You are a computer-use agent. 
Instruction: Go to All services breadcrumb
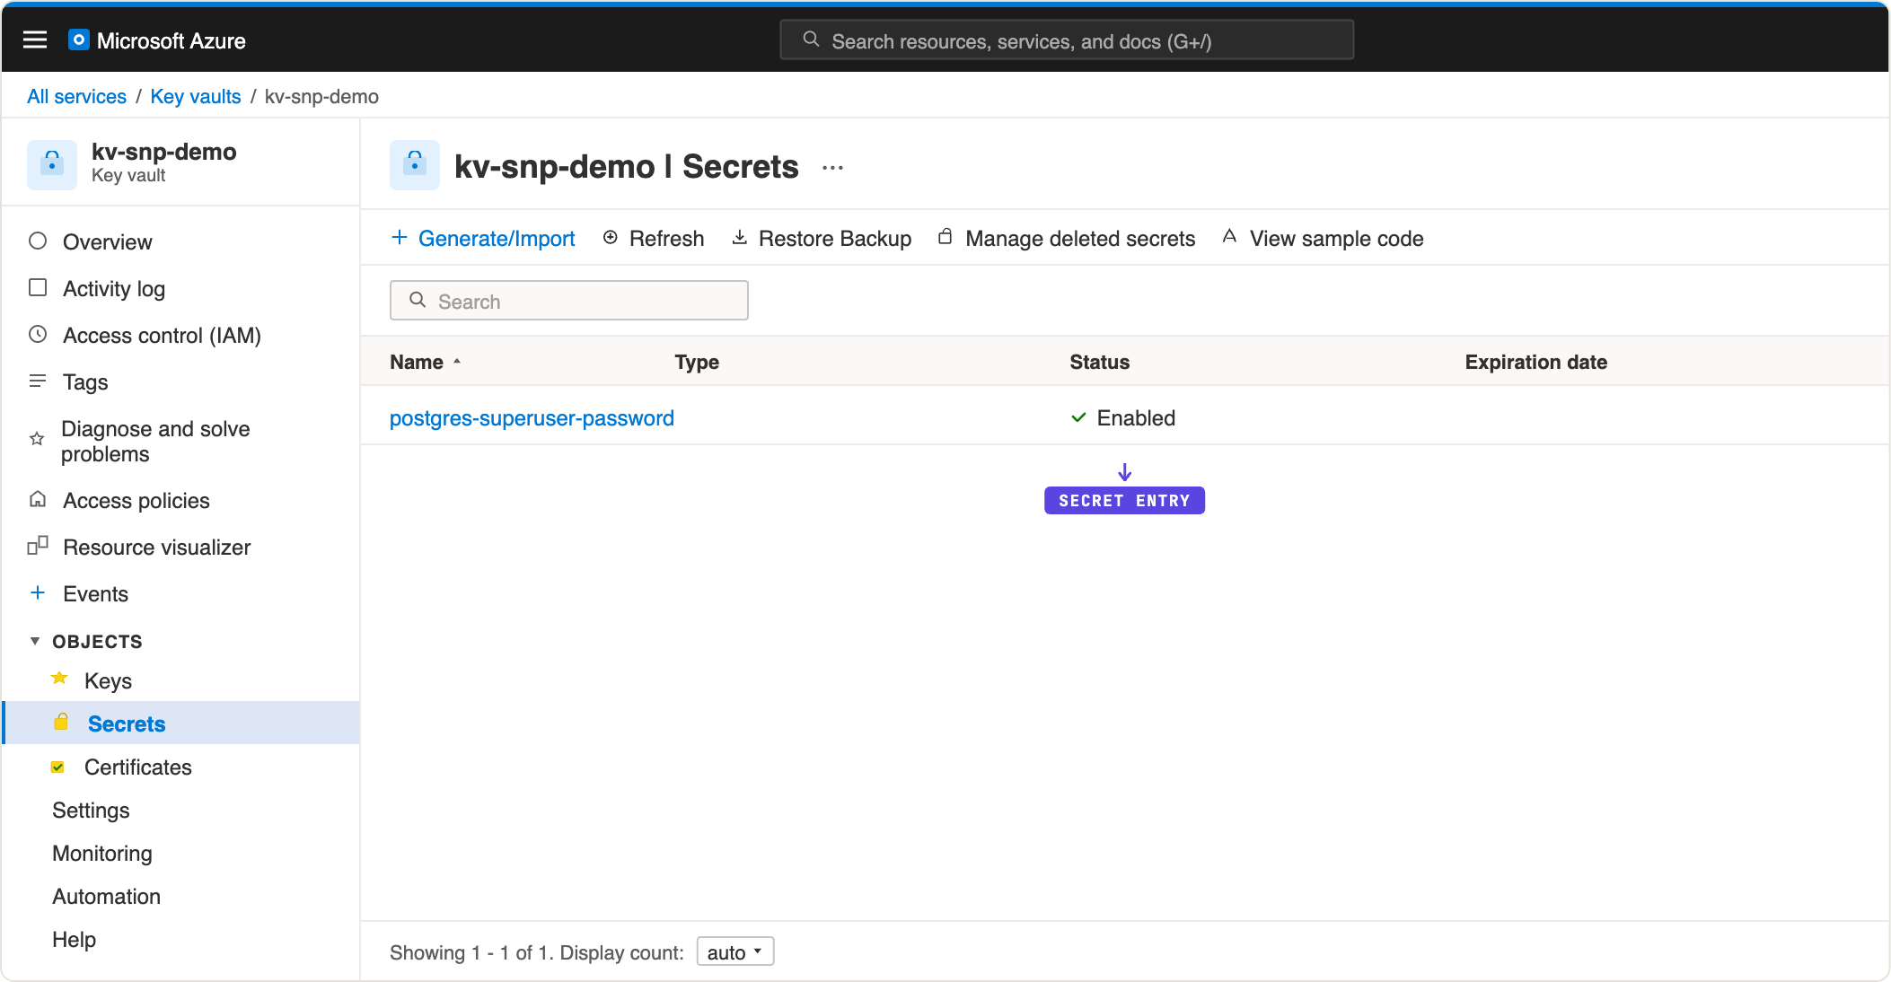click(76, 96)
